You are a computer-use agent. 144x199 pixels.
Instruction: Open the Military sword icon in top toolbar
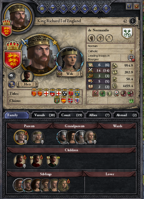pos(74,9)
